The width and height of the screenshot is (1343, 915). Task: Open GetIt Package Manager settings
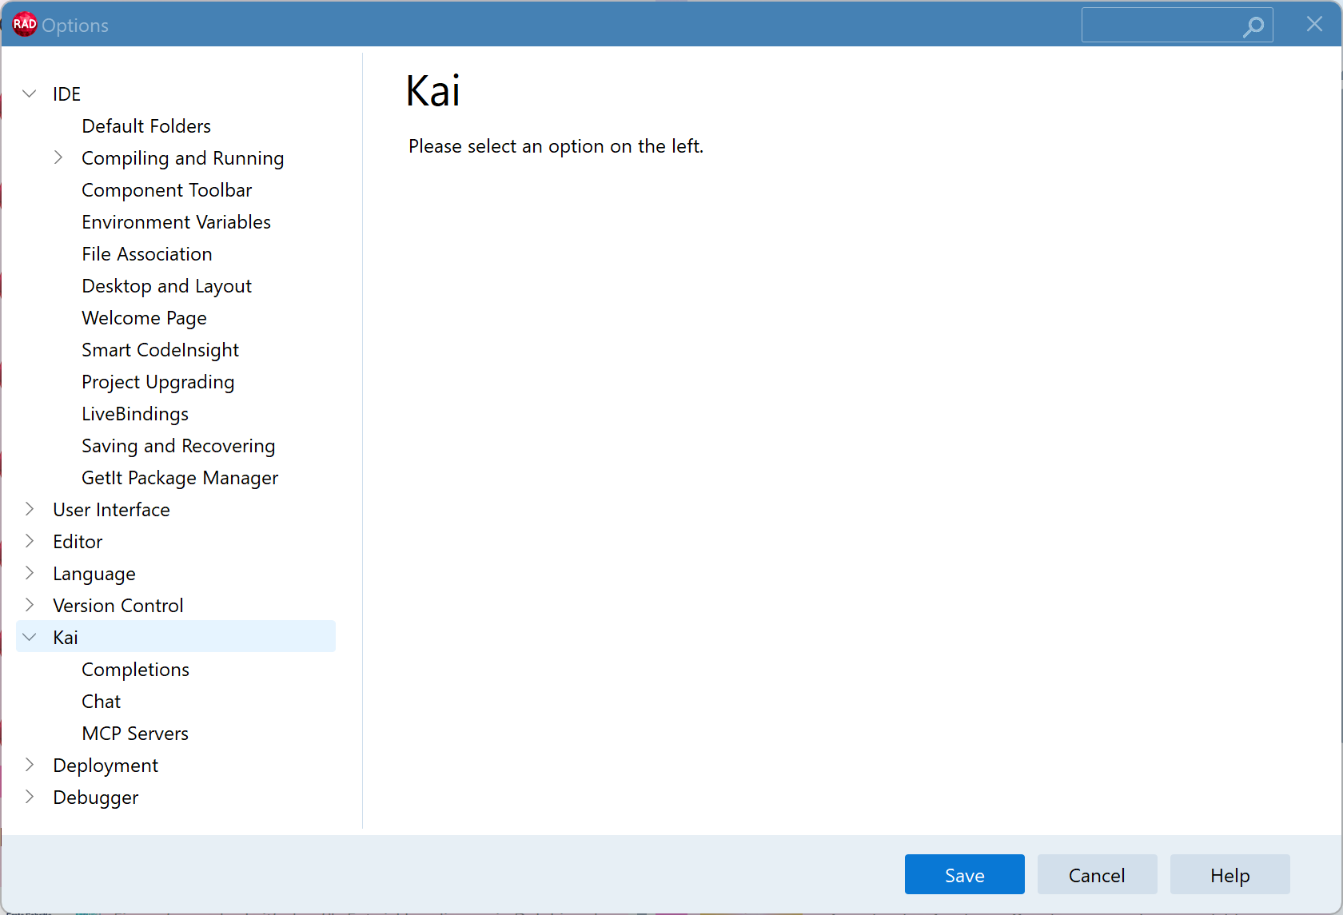(x=180, y=478)
